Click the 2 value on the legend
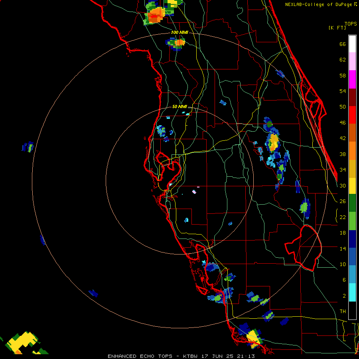Image resolution: width=359 pixels, height=359 pixels. click(344, 296)
